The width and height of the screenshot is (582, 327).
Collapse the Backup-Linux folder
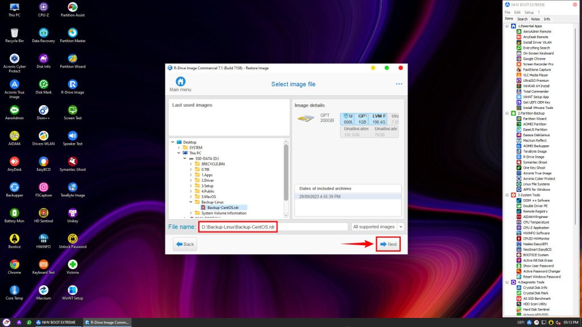pyautogui.click(x=191, y=202)
